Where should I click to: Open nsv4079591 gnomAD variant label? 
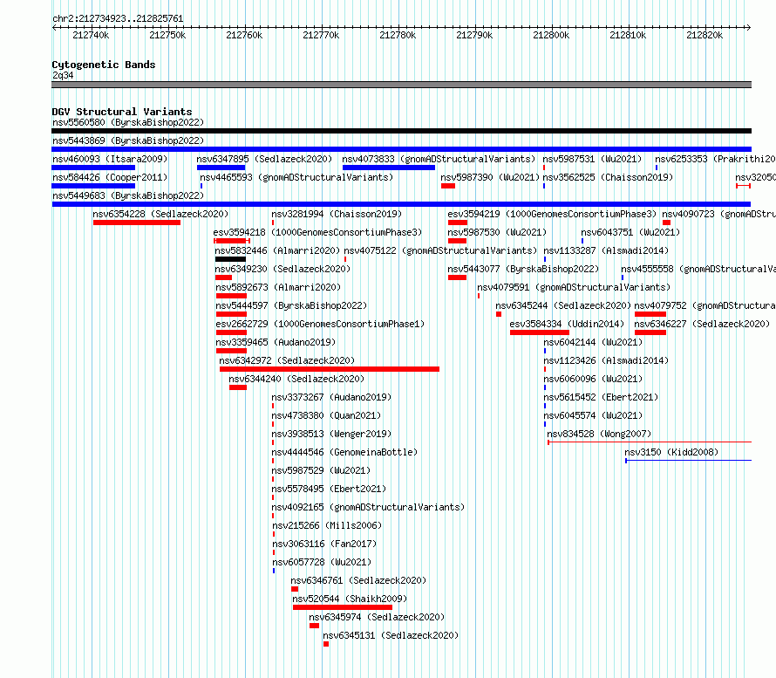coord(574,287)
